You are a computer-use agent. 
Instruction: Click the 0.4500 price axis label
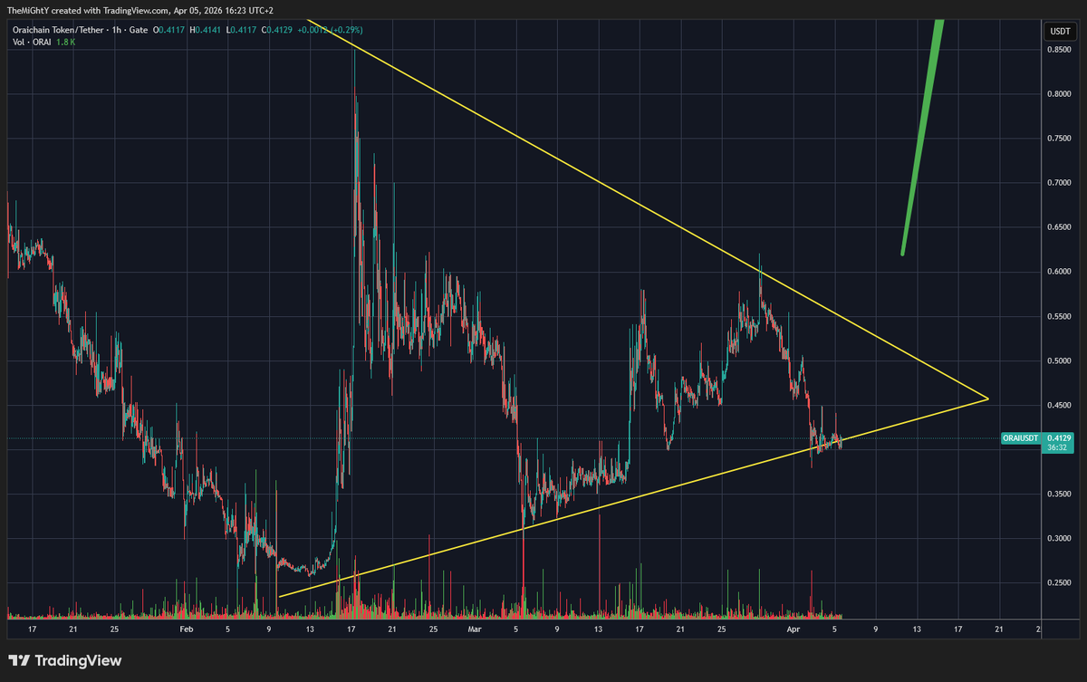point(1060,406)
